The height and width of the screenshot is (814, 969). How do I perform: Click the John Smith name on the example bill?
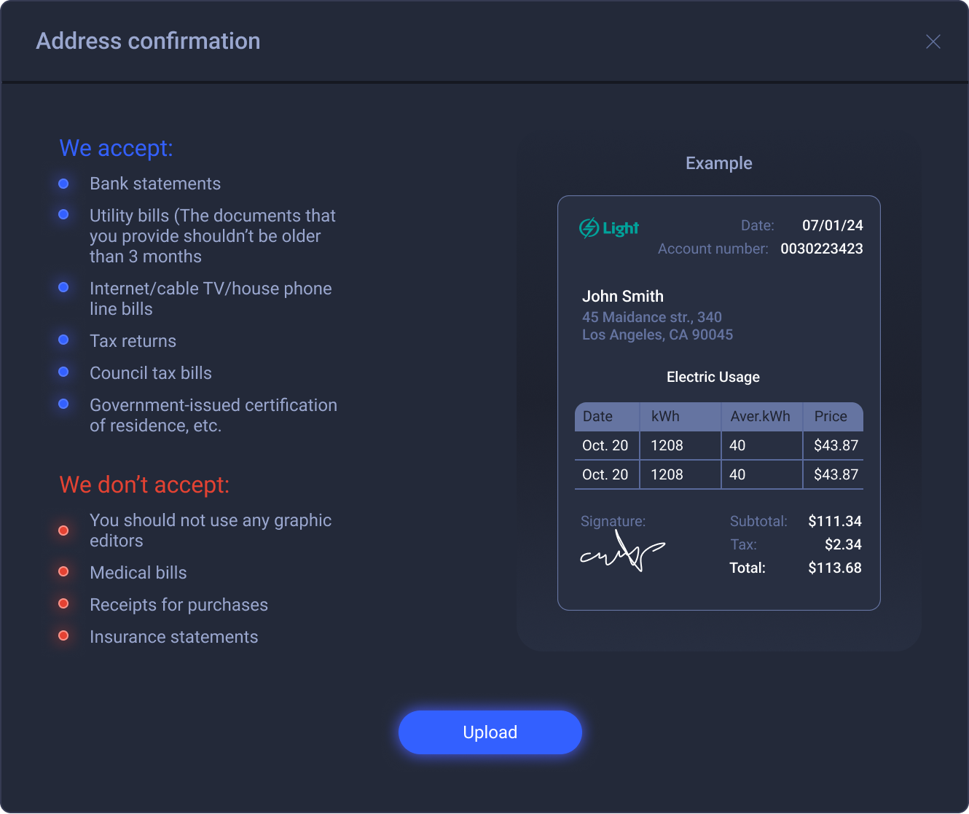[x=623, y=296]
